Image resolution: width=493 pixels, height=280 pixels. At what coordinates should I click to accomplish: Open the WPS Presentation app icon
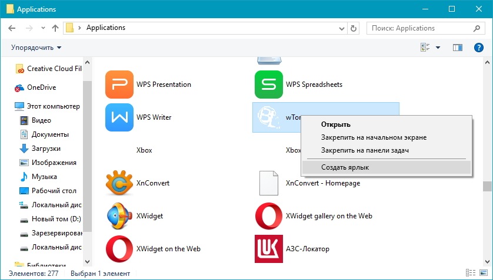119,85
